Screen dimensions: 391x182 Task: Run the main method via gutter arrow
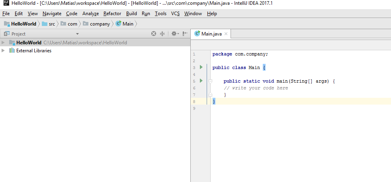tap(201, 81)
